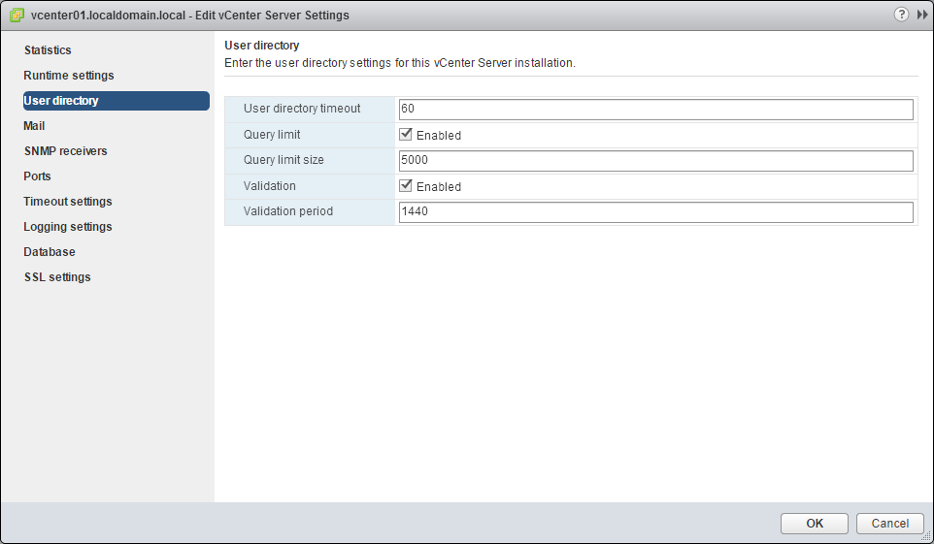Open the Statistics settings page

[x=48, y=50]
